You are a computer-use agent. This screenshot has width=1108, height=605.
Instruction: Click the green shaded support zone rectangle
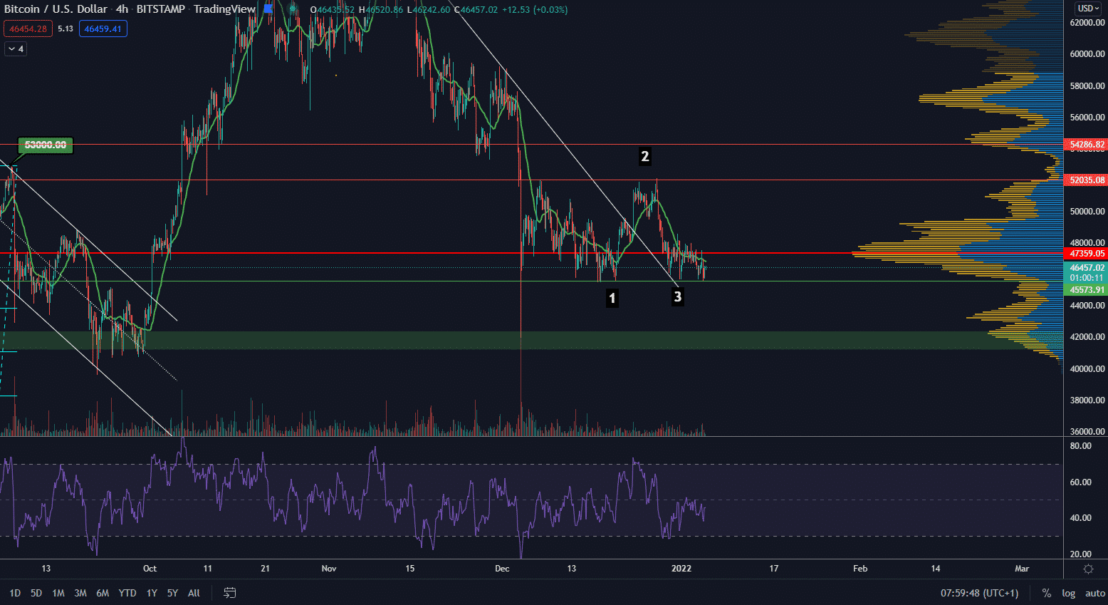pyautogui.click(x=498, y=340)
